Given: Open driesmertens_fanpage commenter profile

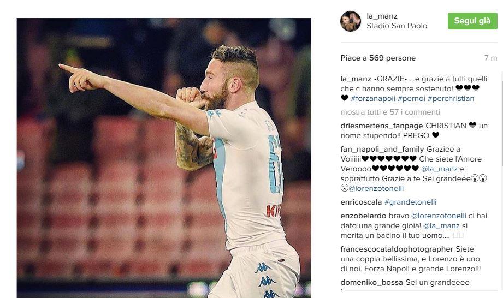Looking at the screenshot, I should coord(382,126).
